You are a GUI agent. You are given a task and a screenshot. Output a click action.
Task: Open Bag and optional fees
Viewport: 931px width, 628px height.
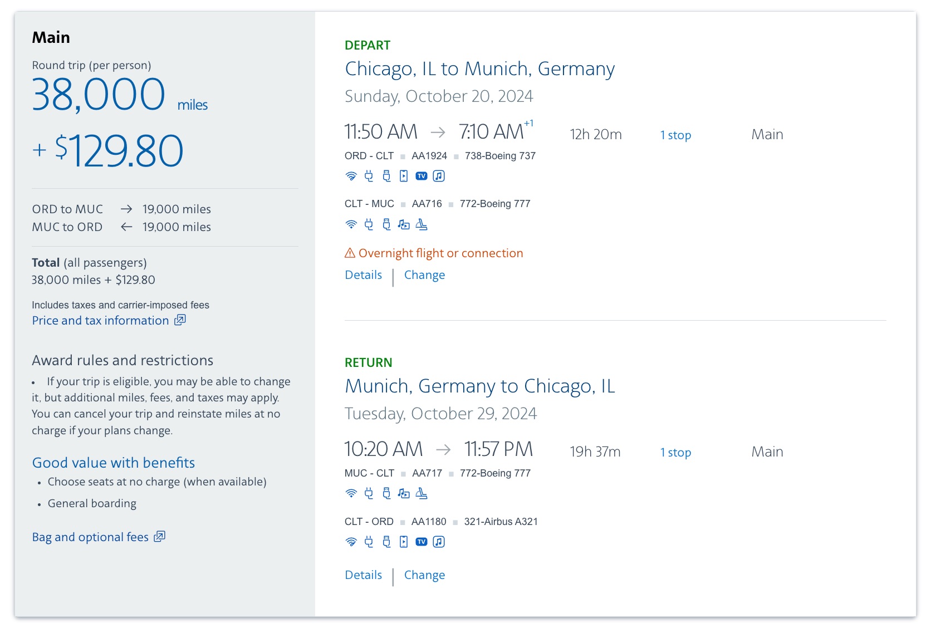(90, 536)
